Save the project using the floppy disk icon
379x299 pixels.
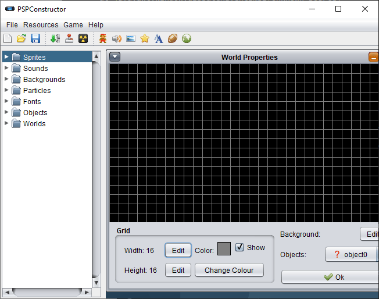pyautogui.click(x=35, y=39)
